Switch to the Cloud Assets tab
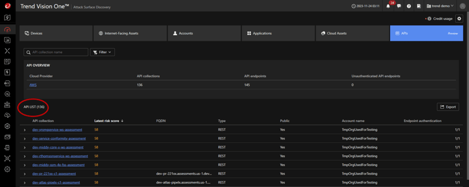This screenshot has width=469, height=187. tap(352, 33)
